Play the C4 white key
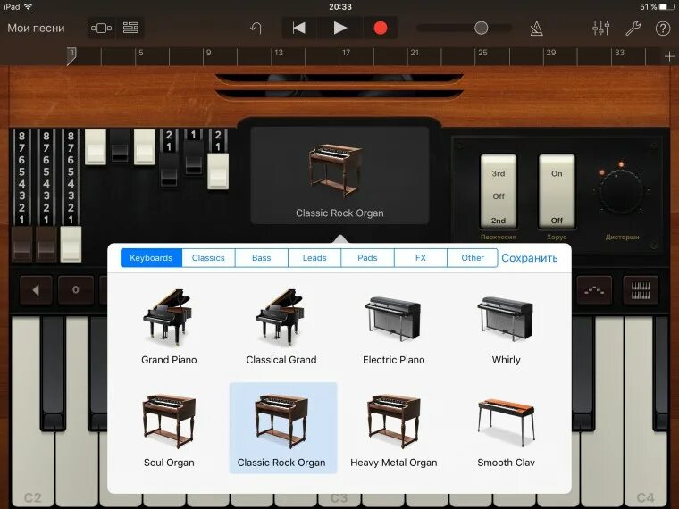The width and height of the screenshot is (679, 509). [645, 470]
